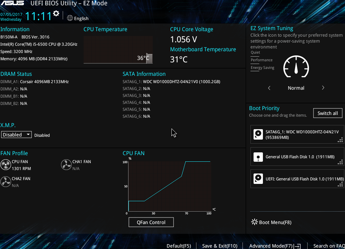Load defaults with Default(F5)
This screenshot has height=249, width=345.
[179, 246]
